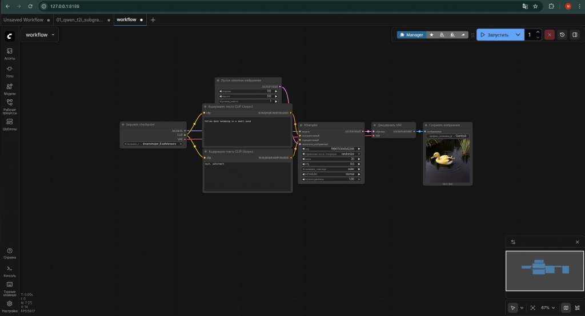585x316 pixels.
Task: Toggle the right side panel
Action: click(x=574, y=35)
